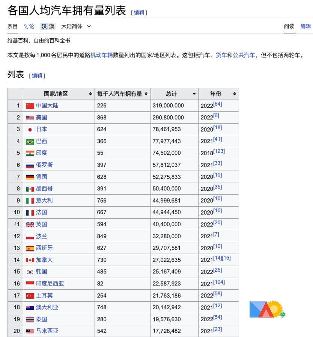Viewport: 313px width, 337px height.
Task: Click the Canada flag icon
Action: point(30,260)
